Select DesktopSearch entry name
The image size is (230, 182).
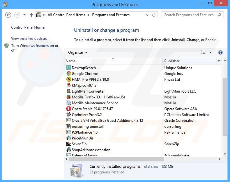(x=84, y=68)
